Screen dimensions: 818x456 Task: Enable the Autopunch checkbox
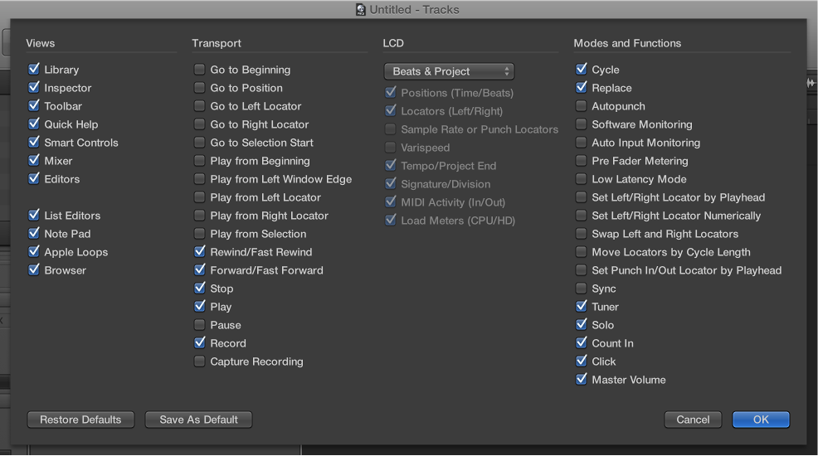click(x=582, y=106)
